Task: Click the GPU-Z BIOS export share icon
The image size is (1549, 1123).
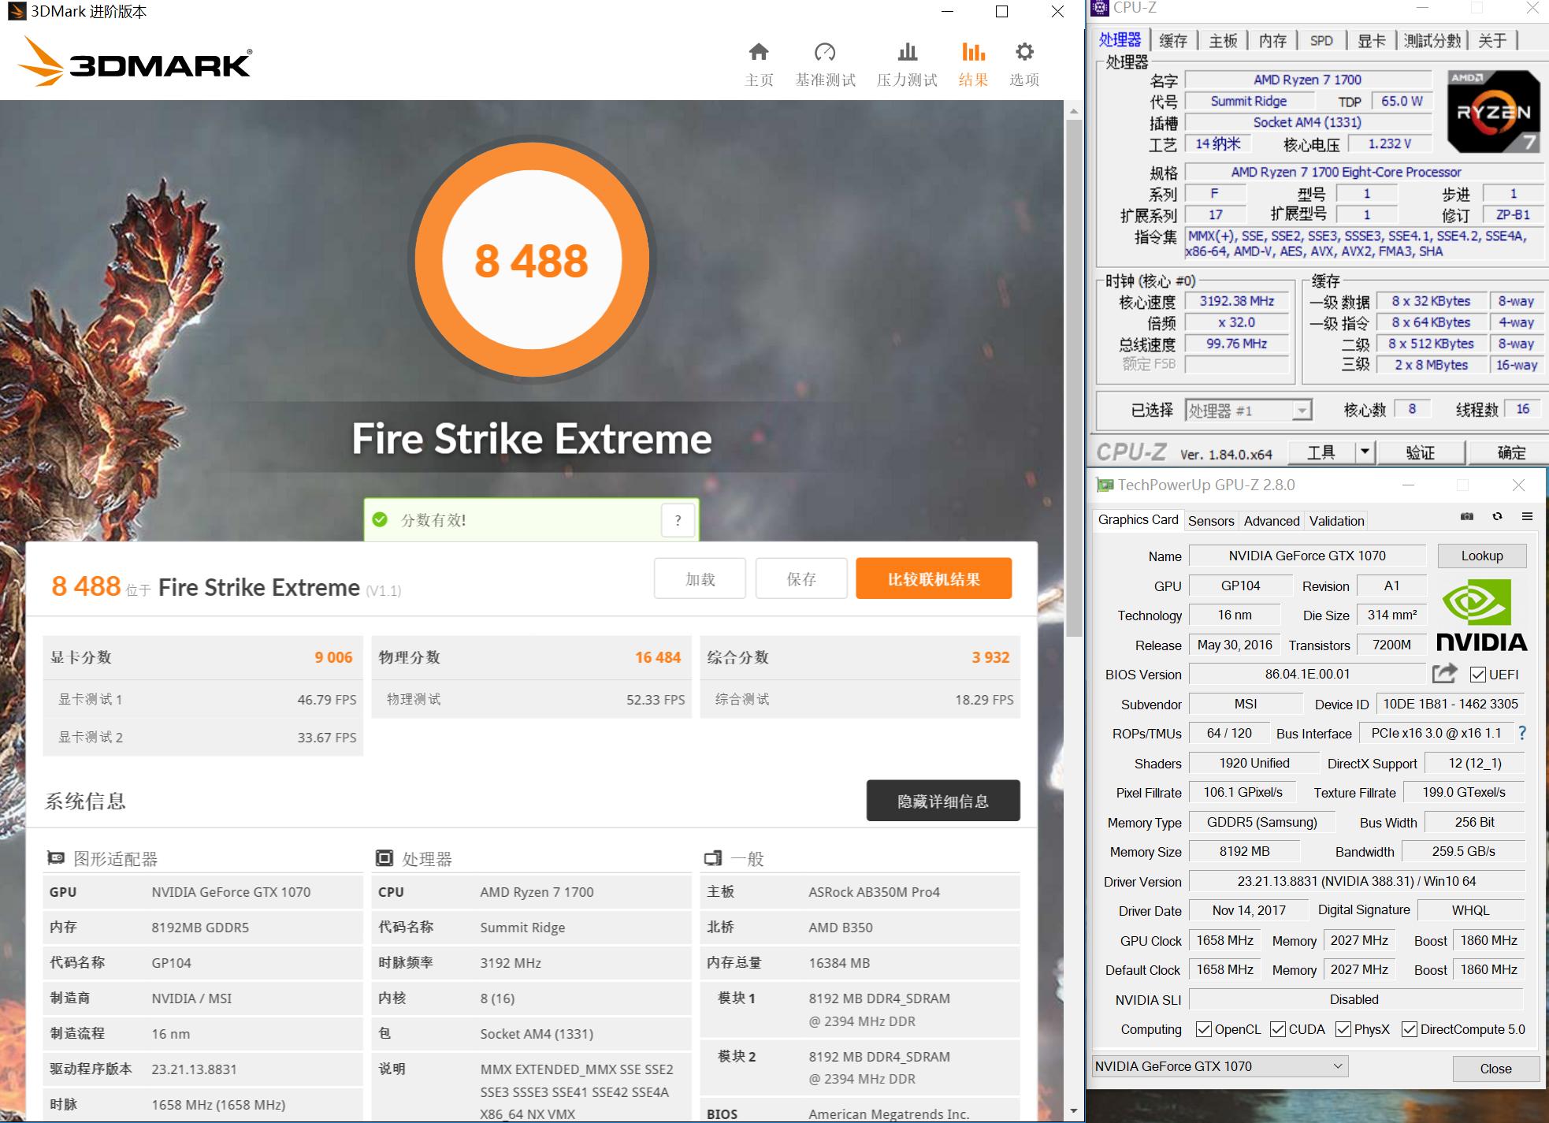Action: 1445,673
